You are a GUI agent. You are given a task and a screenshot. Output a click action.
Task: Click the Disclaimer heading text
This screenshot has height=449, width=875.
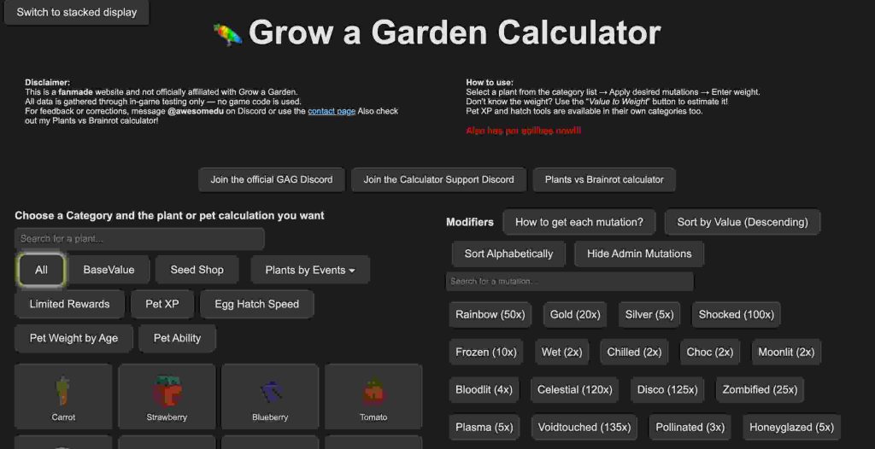pyautogui.click(x=48, y=83)
